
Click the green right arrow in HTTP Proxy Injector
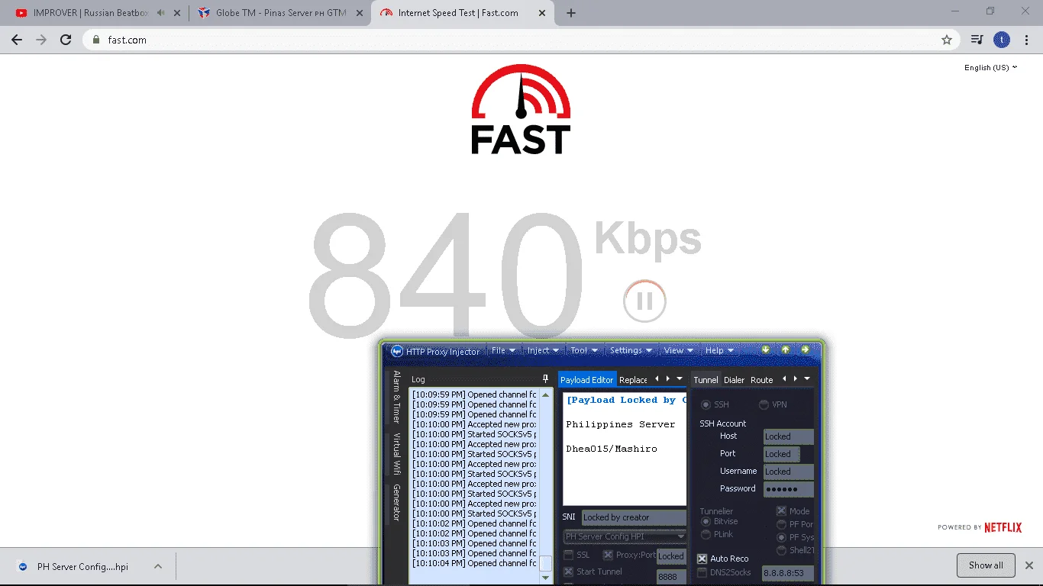[x=805, y=349]
